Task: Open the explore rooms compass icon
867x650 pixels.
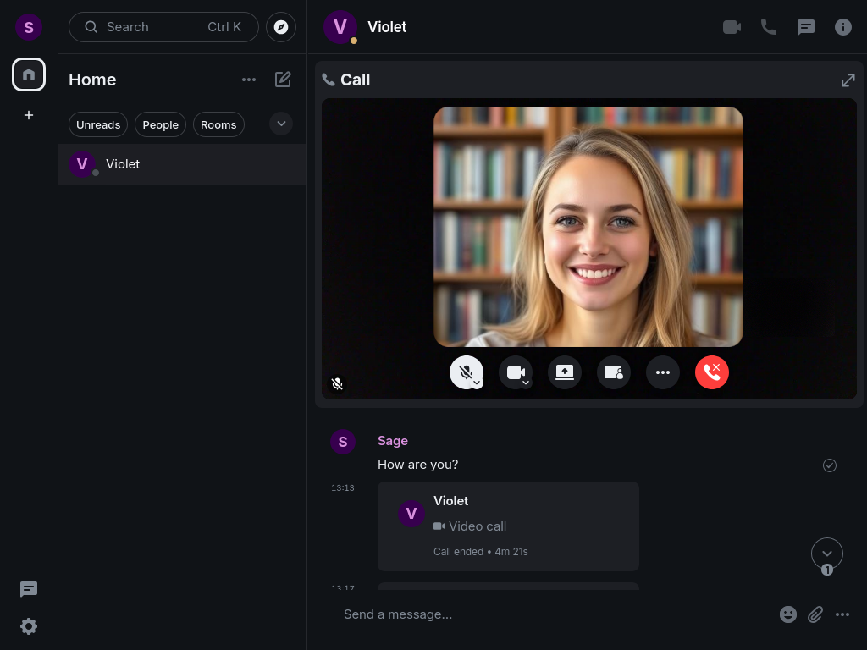Action: click(281, 27)
